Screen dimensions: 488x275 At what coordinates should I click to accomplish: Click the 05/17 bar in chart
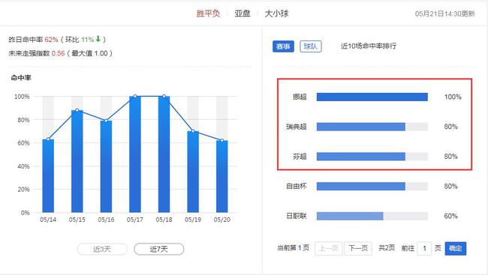[x=135, y=154]
